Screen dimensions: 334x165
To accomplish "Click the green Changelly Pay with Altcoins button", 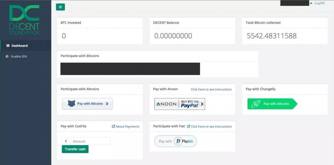I will [x=272, y=104].
